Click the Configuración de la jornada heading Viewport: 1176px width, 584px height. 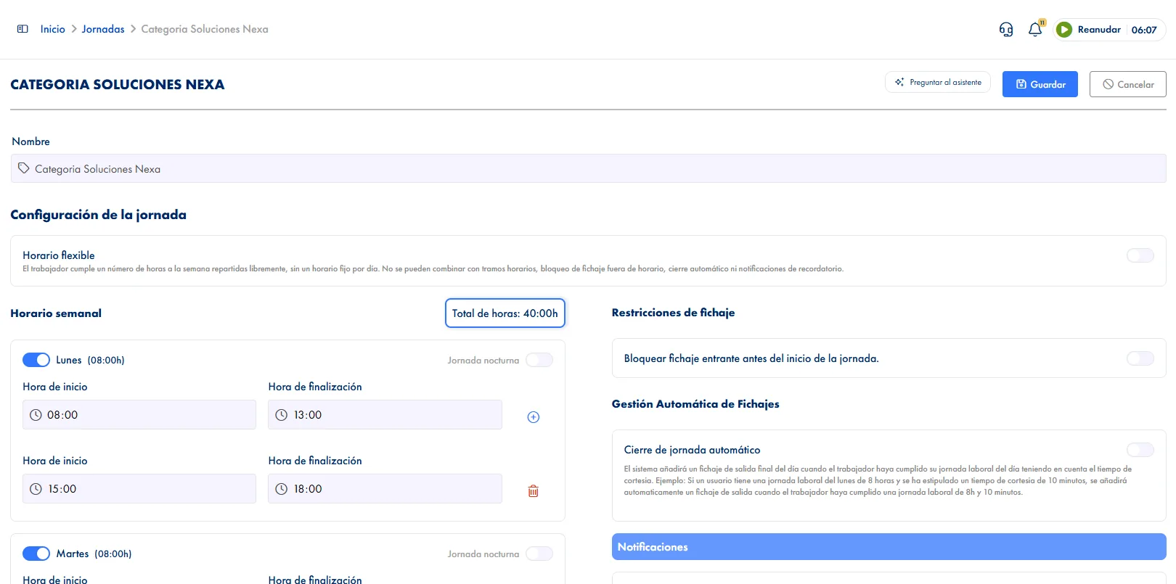[x=99, y=215]
